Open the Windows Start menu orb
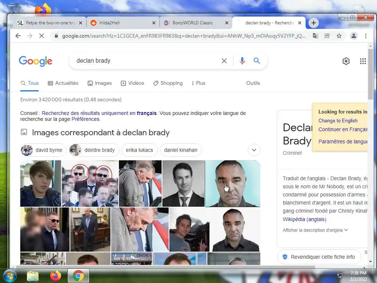This screenshot has width=377, height=283. (10, 276)
